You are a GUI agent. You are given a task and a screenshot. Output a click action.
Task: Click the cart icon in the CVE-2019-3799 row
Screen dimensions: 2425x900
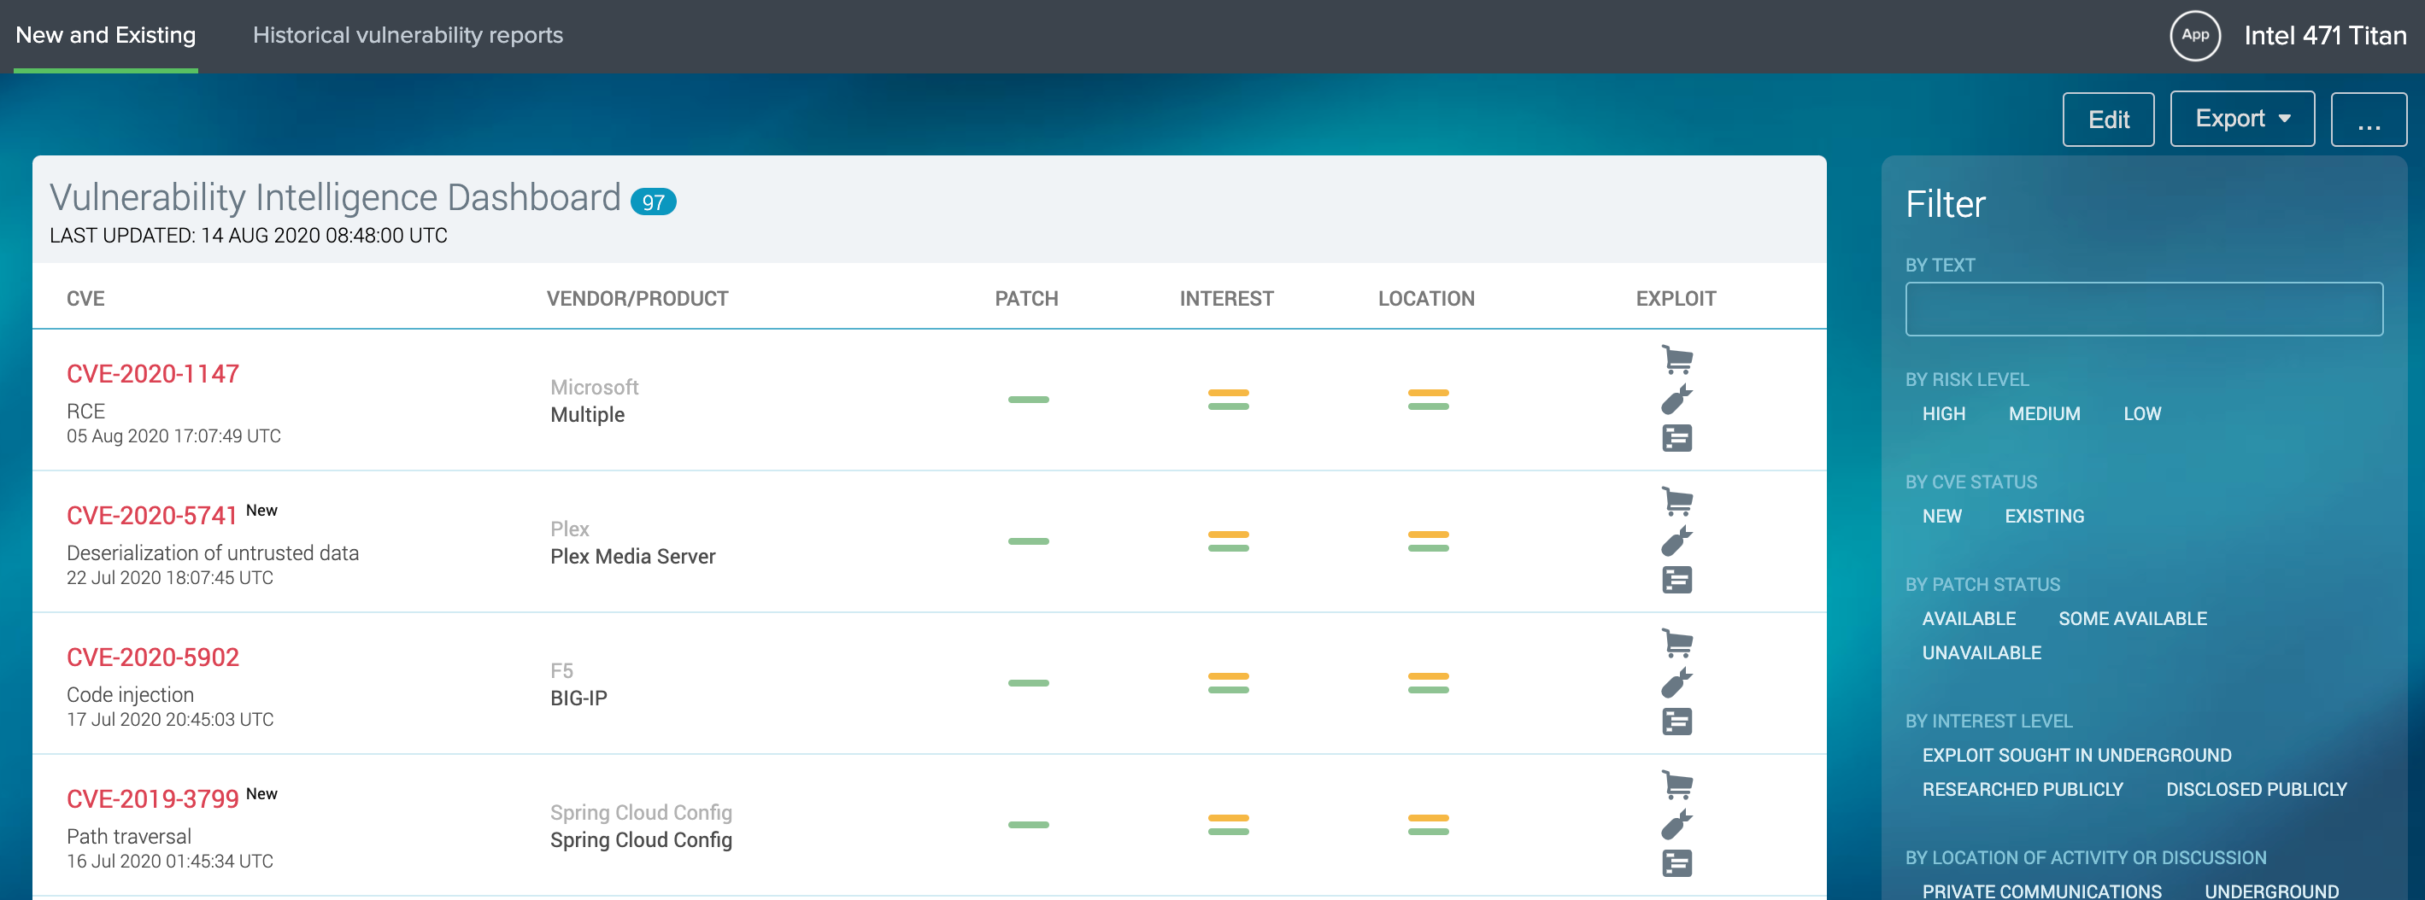[x=1676, y=786]
